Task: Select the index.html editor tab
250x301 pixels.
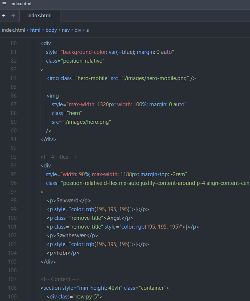Action: coord(40,16)
